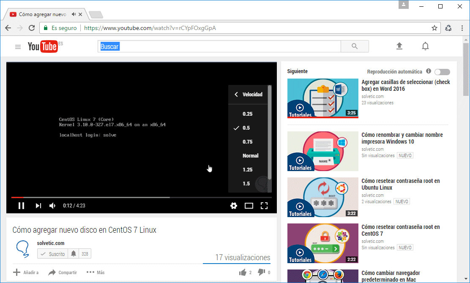Select 0.75 playback speed
This screenshot has width=470, height=283.
[x=248, y=141]
